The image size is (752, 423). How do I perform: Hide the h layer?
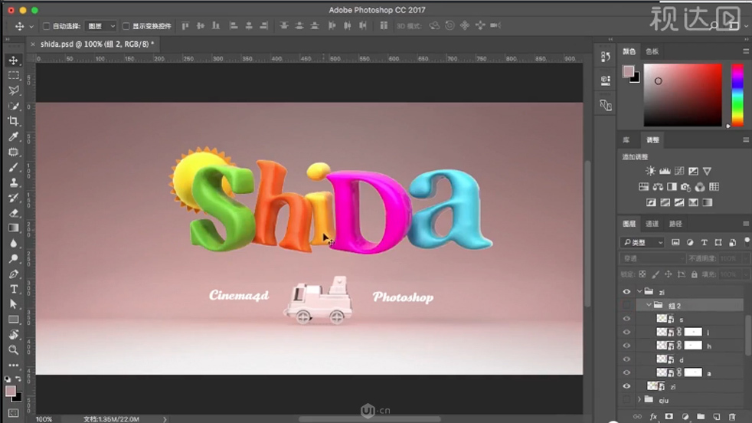[x=626, y=346]
